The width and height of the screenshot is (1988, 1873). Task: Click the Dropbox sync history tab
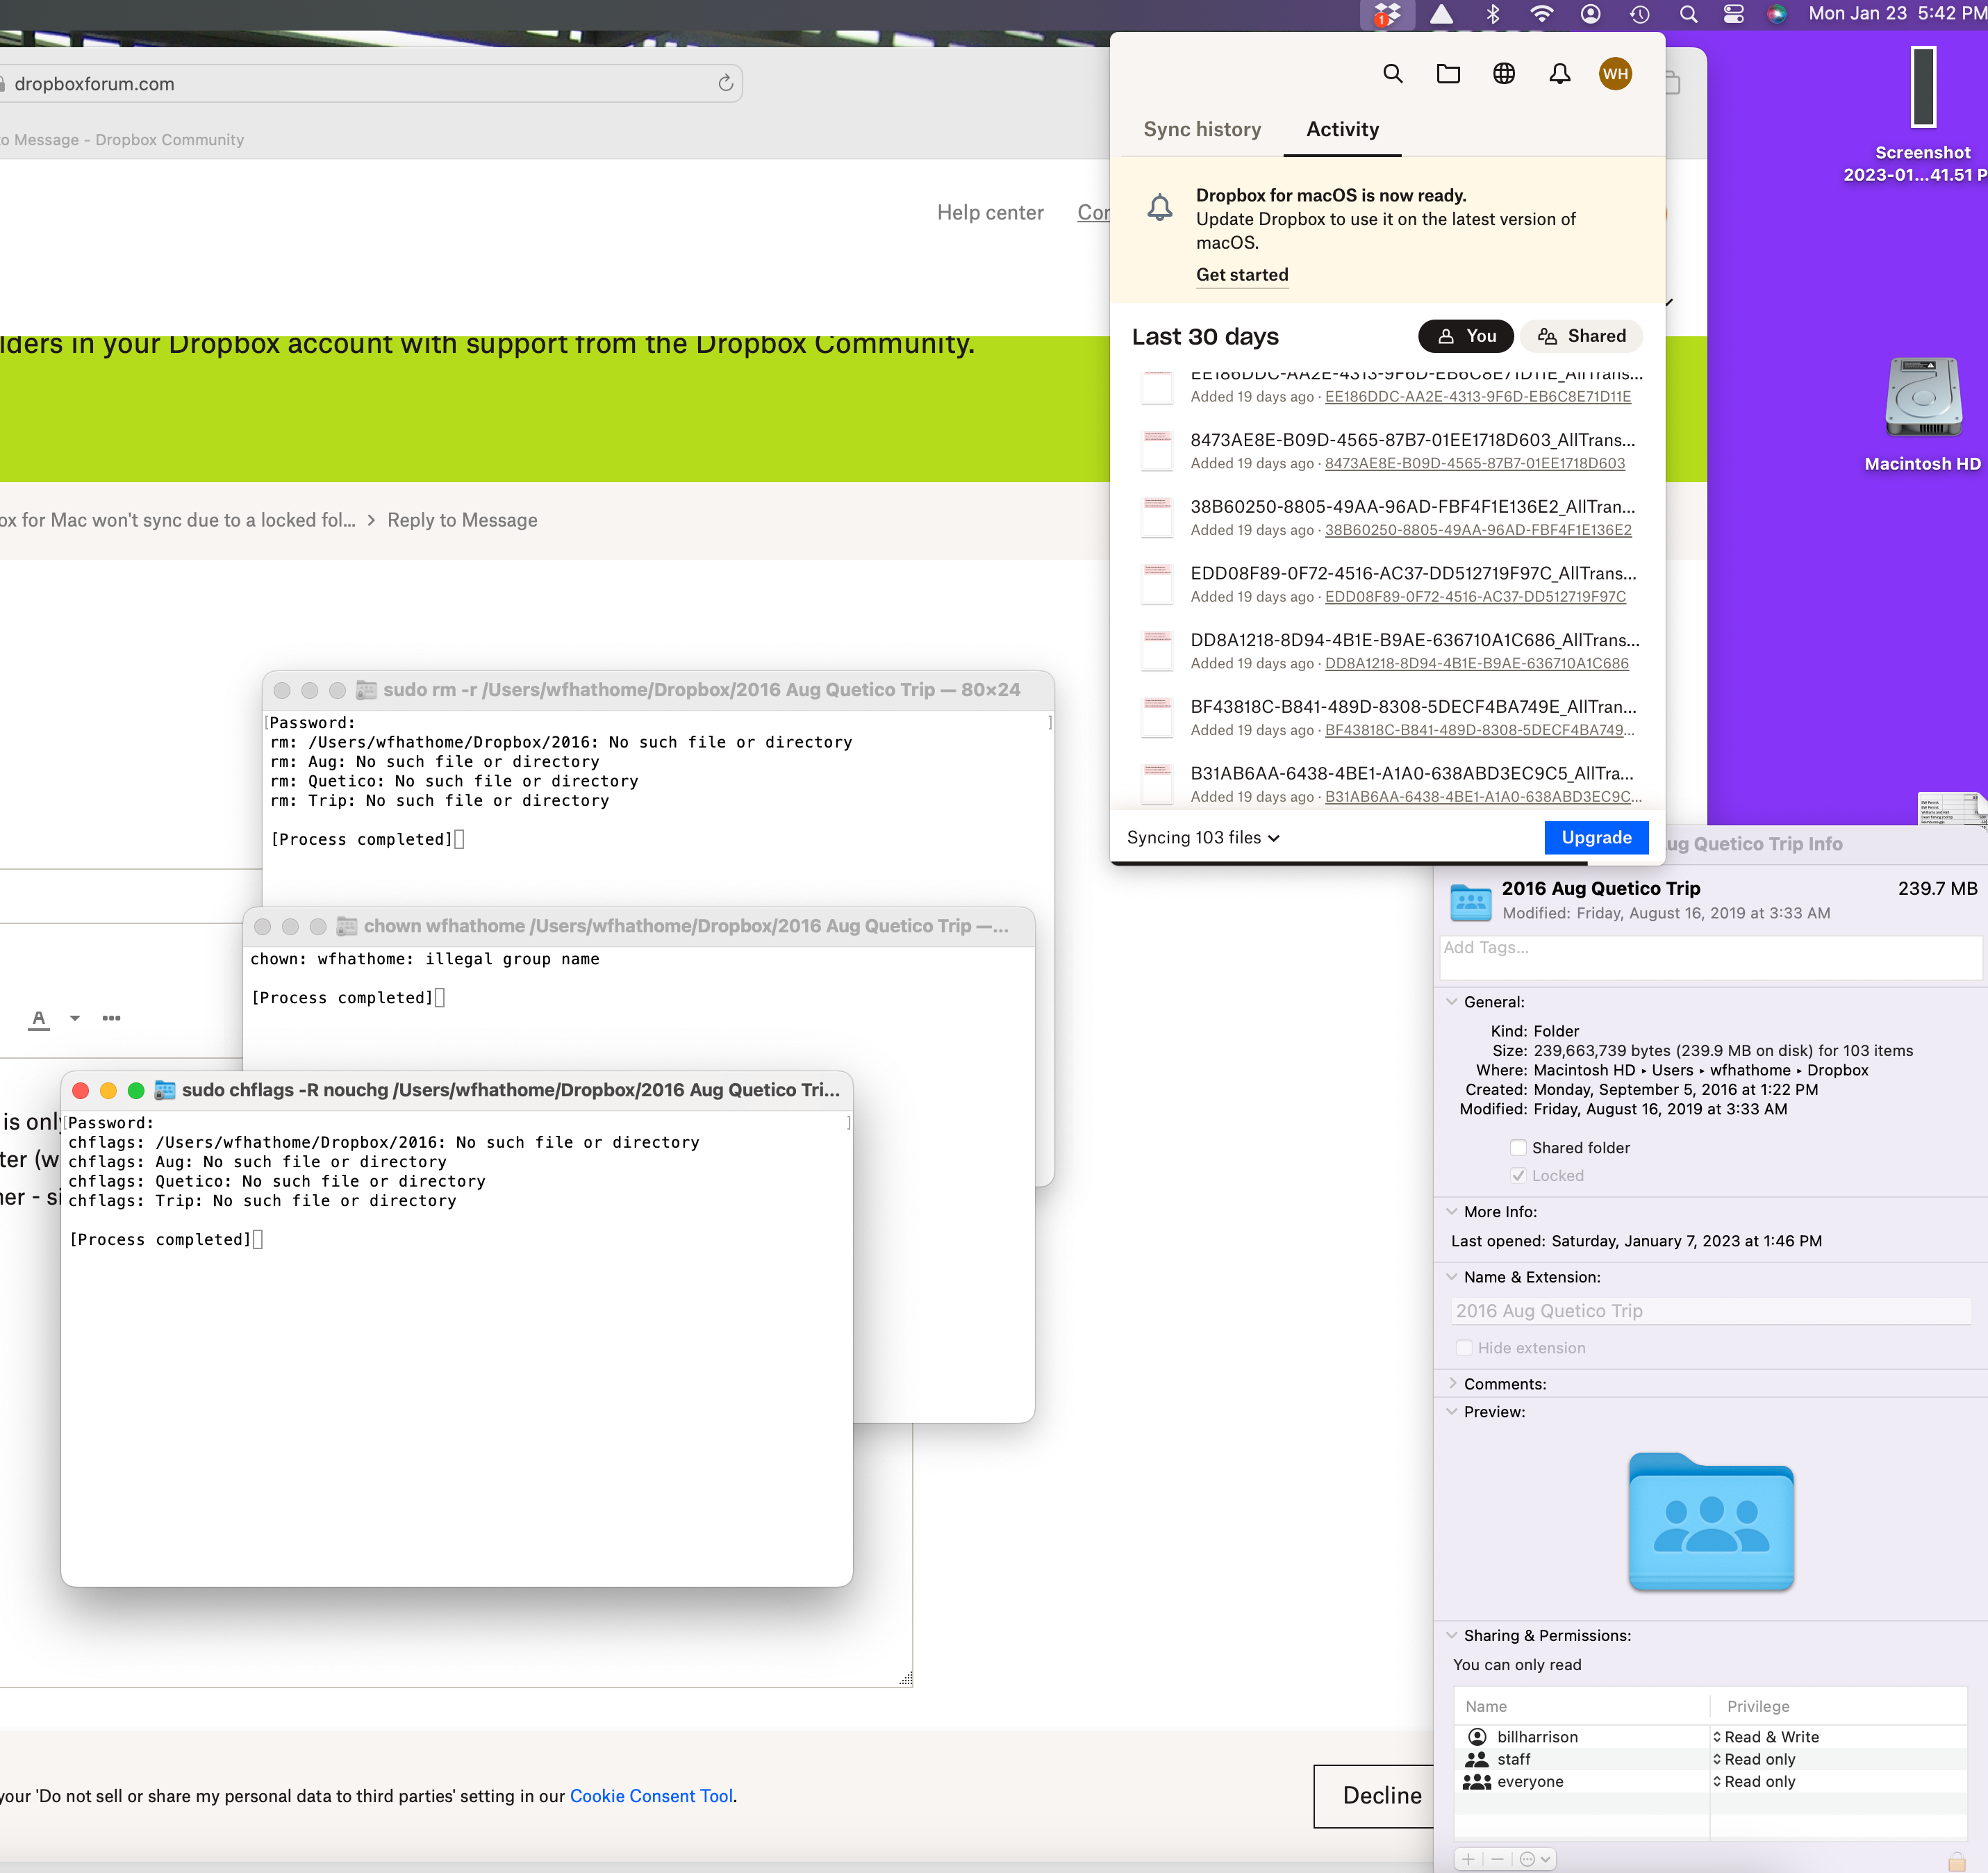[1202, 129]
